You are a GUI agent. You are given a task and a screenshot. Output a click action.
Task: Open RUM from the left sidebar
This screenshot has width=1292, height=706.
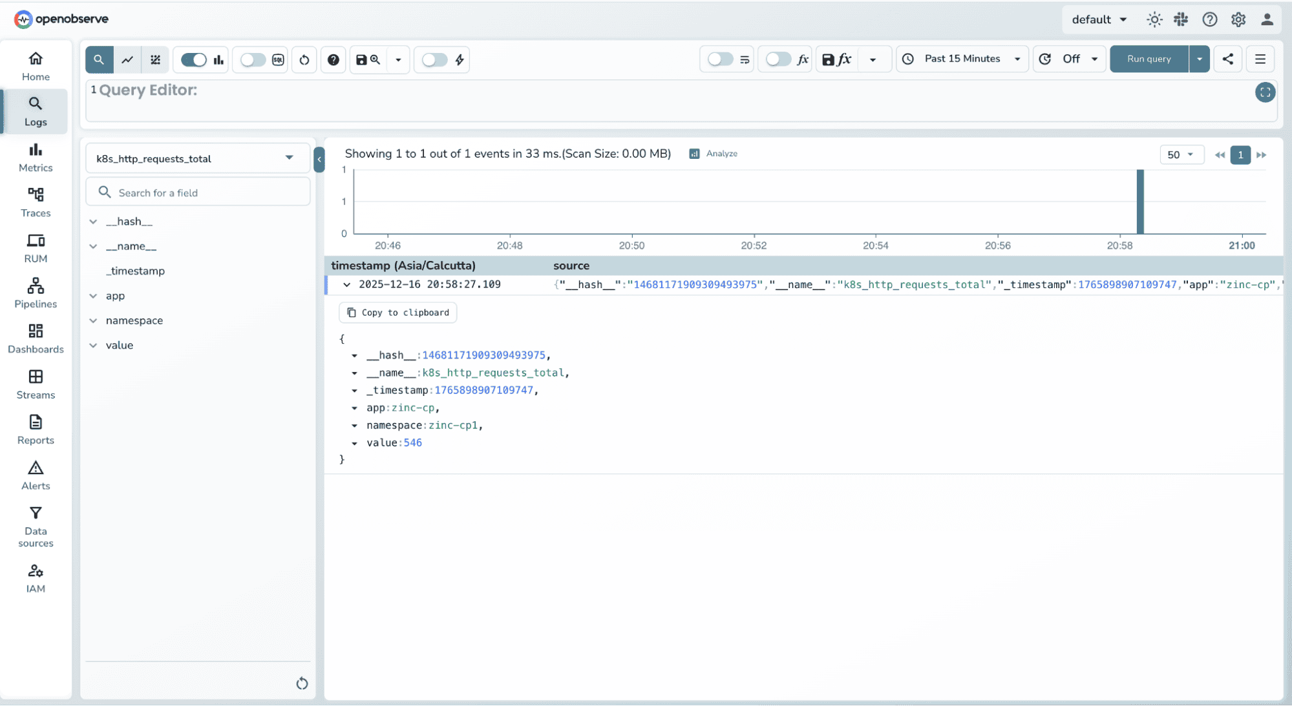pos(36,247)
